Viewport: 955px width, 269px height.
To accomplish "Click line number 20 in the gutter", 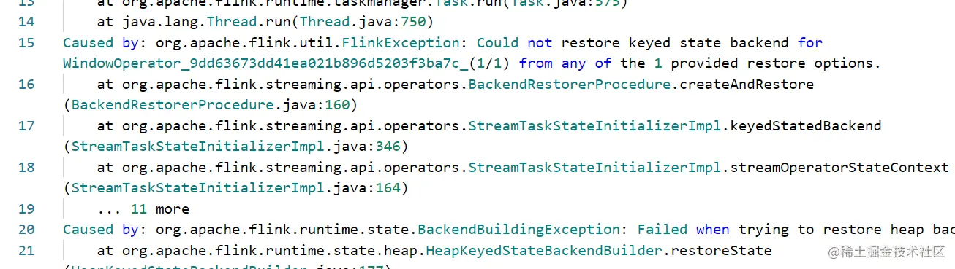I will [x=26, y=230].
